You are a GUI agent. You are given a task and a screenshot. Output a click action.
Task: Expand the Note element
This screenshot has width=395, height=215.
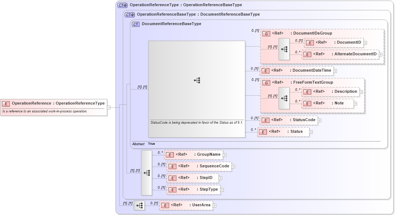355,103
